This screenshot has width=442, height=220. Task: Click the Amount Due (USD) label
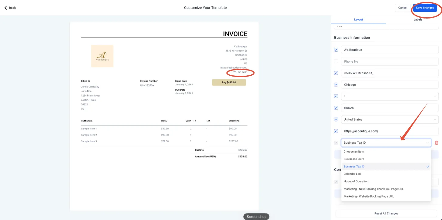206,156
